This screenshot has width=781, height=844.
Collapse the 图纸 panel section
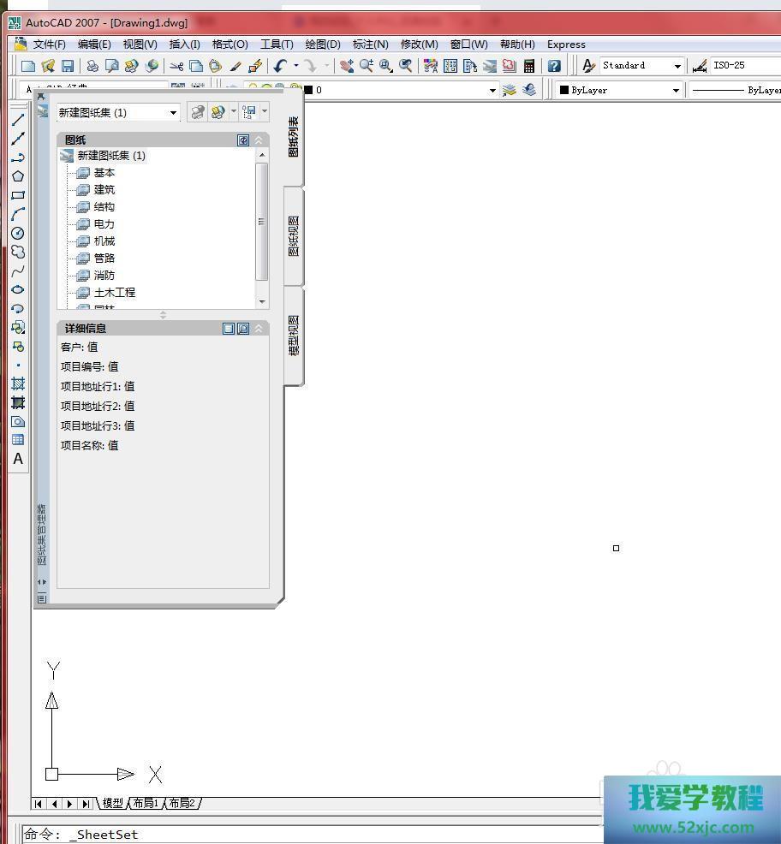(259, 140)
